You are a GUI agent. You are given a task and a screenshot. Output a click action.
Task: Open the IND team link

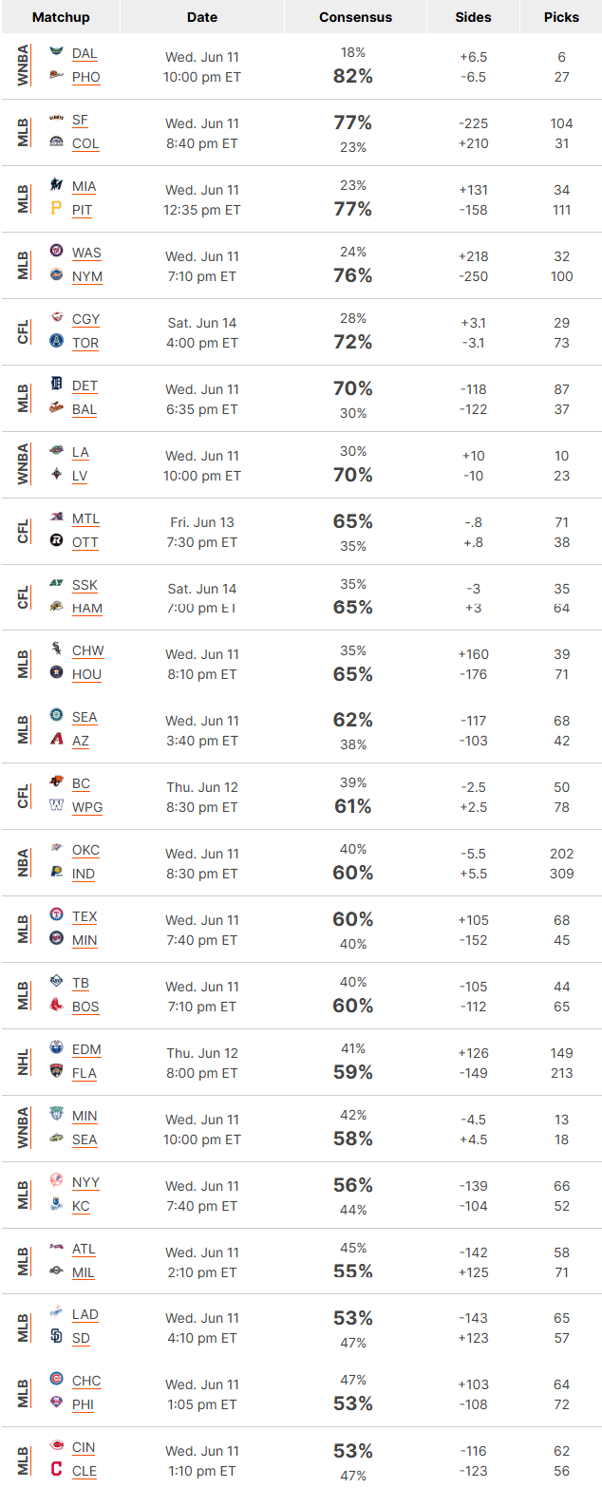pyautogui.click(x=84, y=874)
